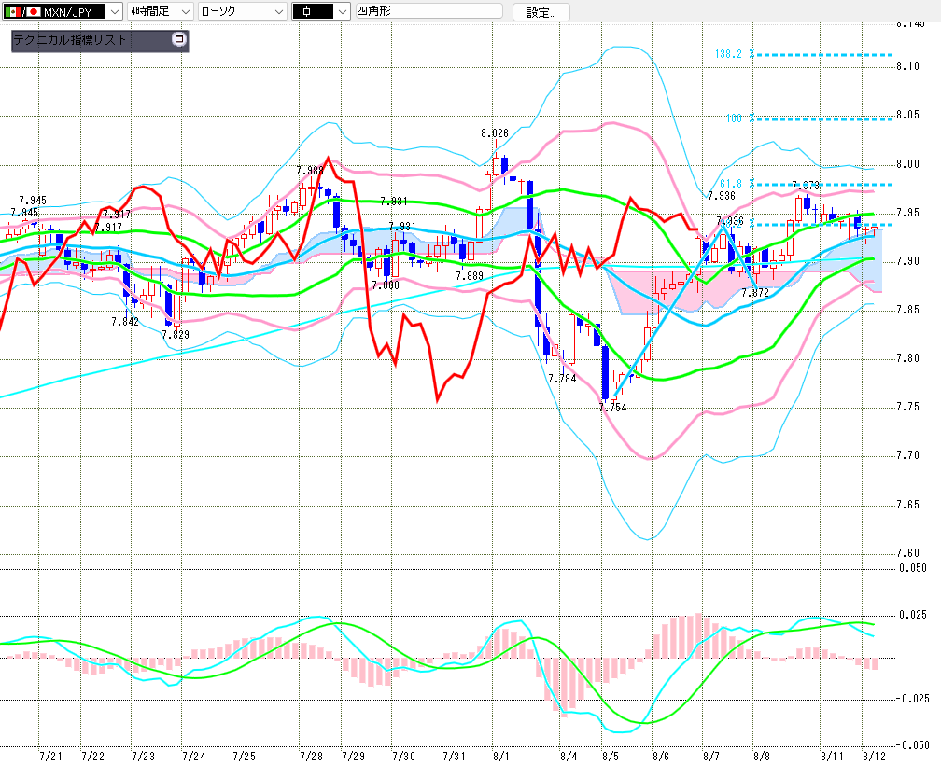
Task: Click the 100 % Fibonacci level label
Action: [740, 118]
